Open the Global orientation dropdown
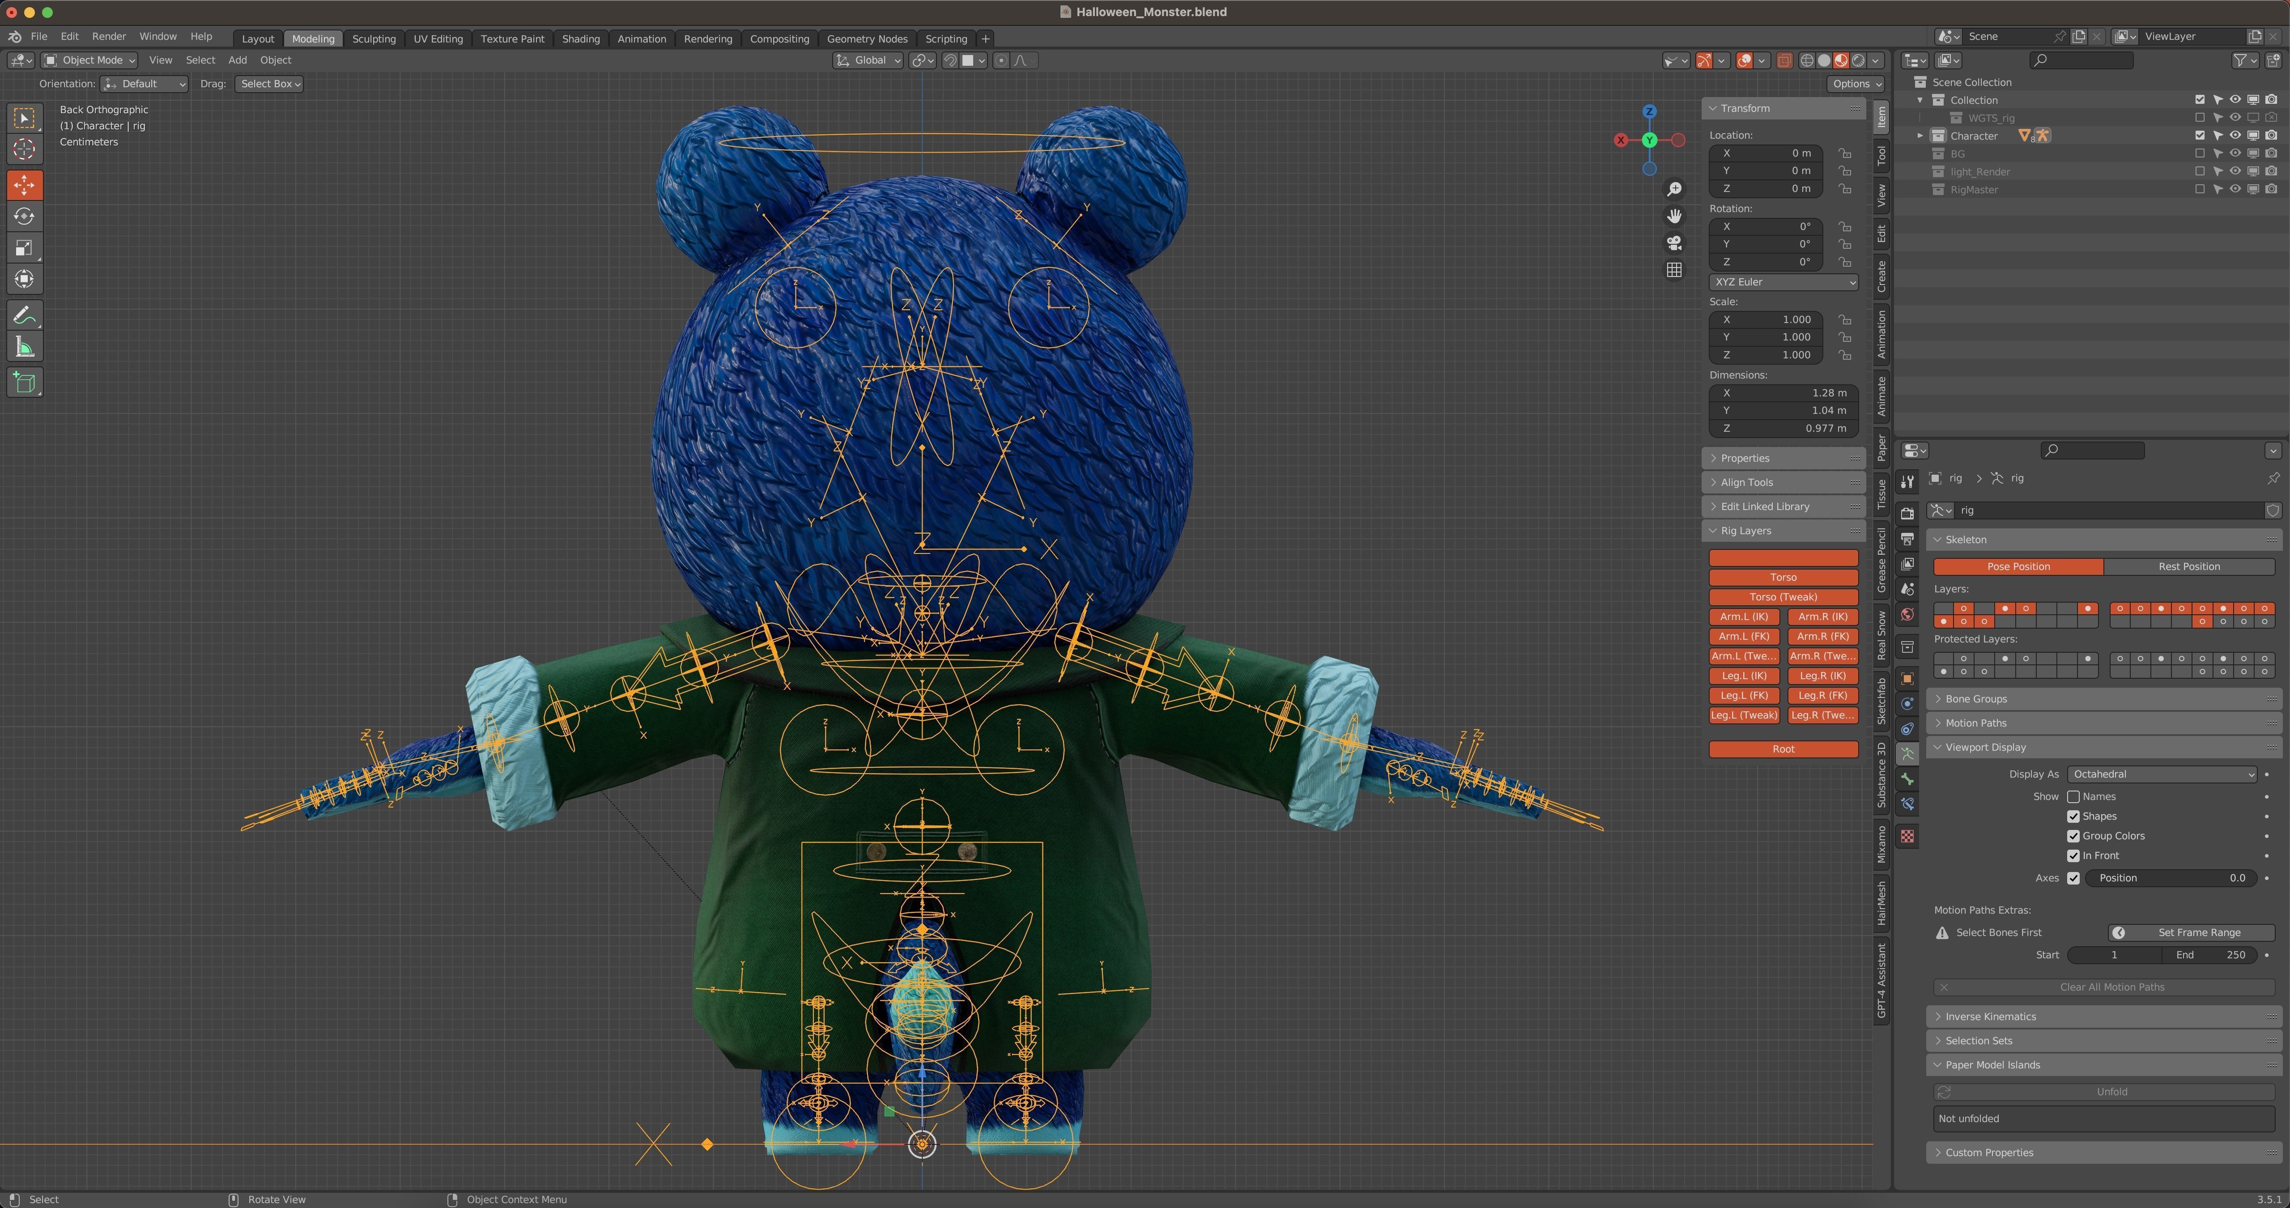Image resolution: width=2290 pixels, height=1208 pixels. coord(868,60)
